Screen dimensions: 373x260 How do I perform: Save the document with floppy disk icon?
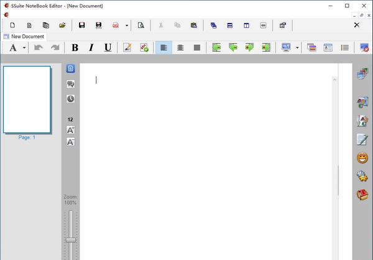pos(81,26)
